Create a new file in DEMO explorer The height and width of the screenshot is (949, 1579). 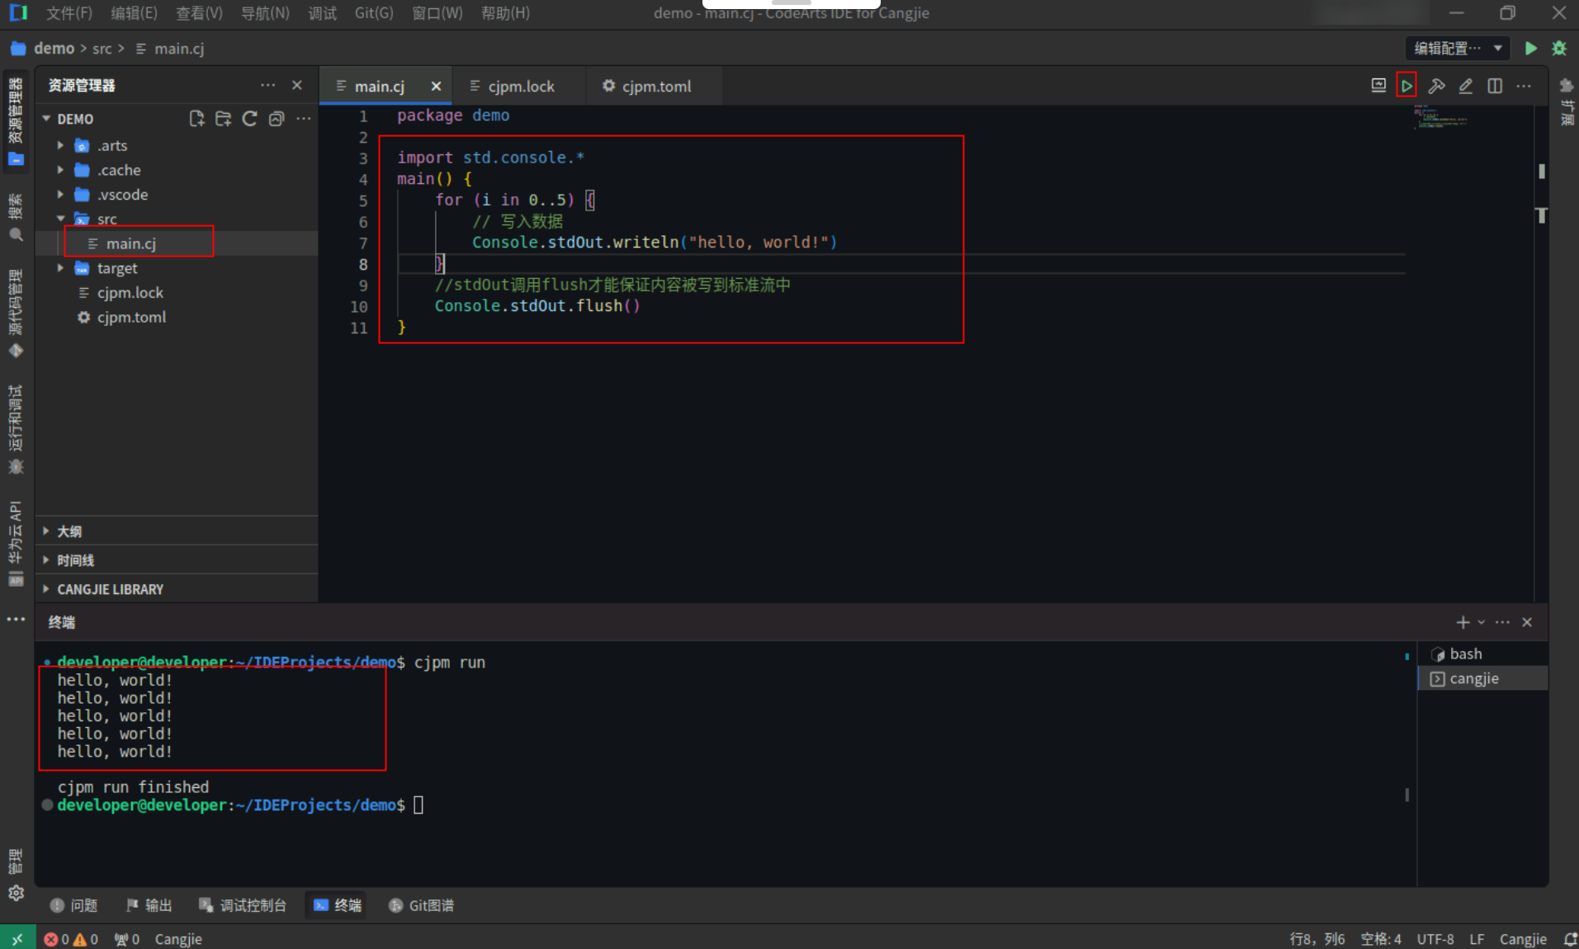pos(196,119)
